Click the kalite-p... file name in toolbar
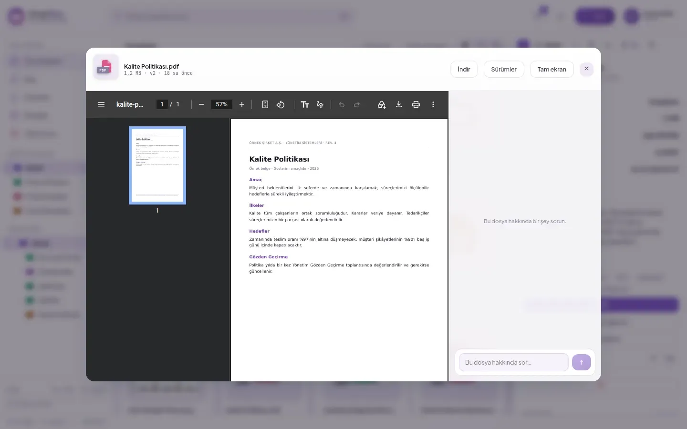 pos(130,104)
